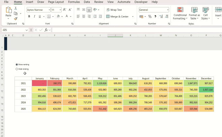Toggle italic formatting
222x137 pixels.
[34, 16]
